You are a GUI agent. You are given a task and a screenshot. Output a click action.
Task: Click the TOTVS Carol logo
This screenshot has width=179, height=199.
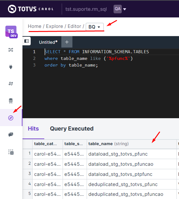click(x=31, y=9)
